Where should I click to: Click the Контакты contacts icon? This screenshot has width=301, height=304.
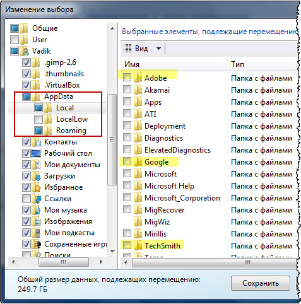point(36,142)
